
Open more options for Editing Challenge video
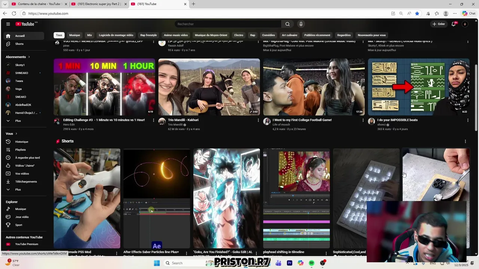tap(153, 120)
